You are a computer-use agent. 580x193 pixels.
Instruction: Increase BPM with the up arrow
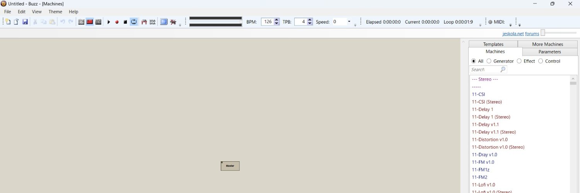[x=276, y=20]
